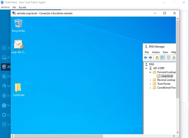Screen dimensions: 189x138
Task: Open the View menu in DNS Manager
Action: tap(165, 52)
